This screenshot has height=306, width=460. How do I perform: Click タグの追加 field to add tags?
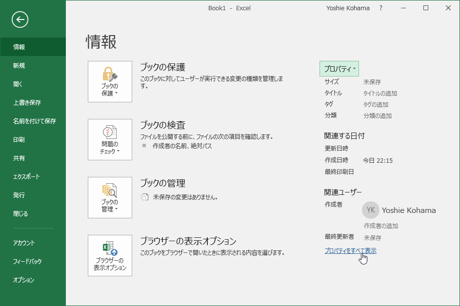(376, 105)
